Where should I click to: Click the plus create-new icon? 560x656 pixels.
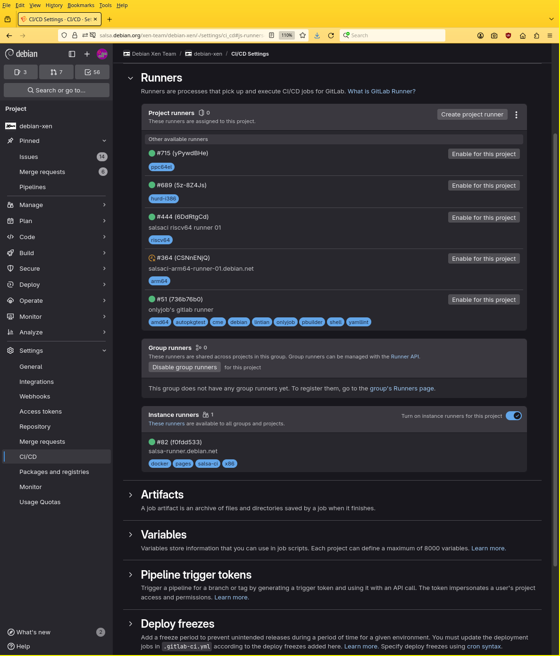(87, 54)
